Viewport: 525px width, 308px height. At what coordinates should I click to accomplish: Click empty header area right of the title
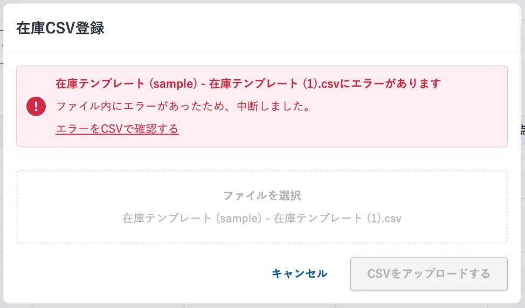coord(323,29)
